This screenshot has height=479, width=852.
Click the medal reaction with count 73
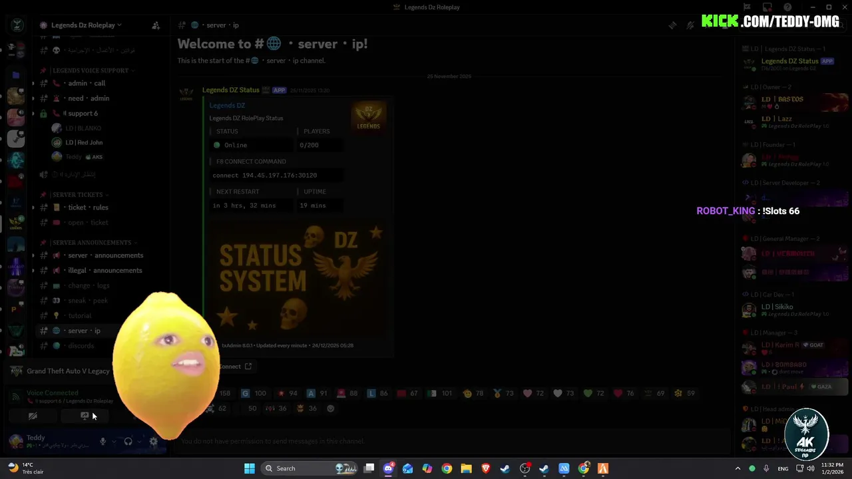click(503, 393)
